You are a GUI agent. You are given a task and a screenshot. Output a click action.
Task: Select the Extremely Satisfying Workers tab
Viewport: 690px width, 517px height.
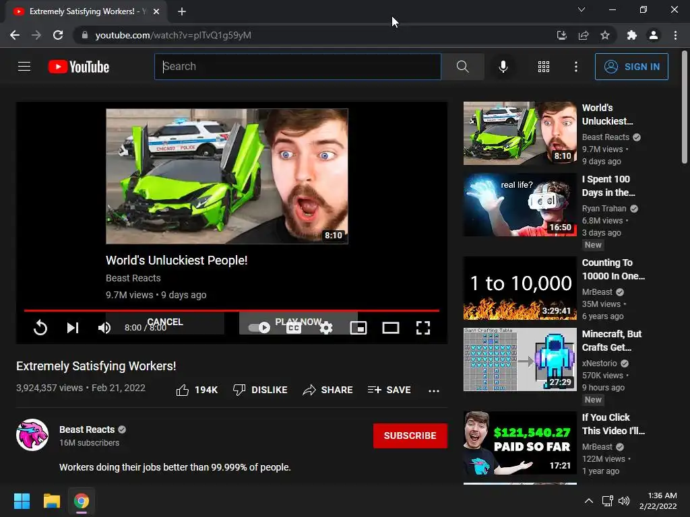coord(86,11)
